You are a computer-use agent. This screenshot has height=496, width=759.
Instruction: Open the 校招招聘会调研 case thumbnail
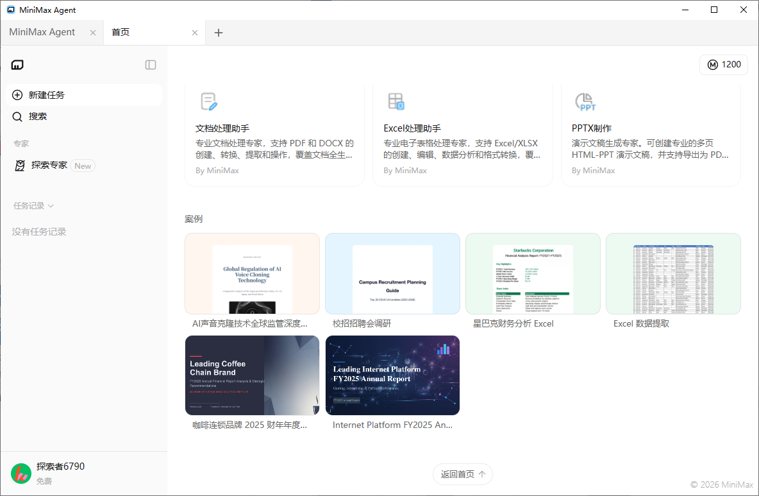click(x=392, y=274)
